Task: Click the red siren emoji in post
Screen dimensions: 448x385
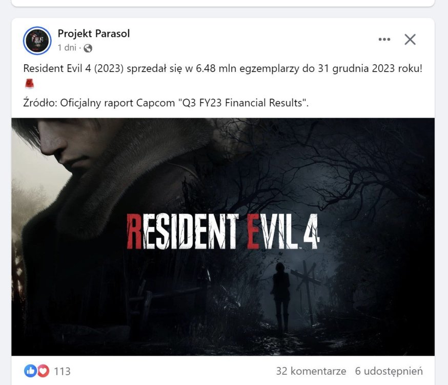Action: point(29,84)
